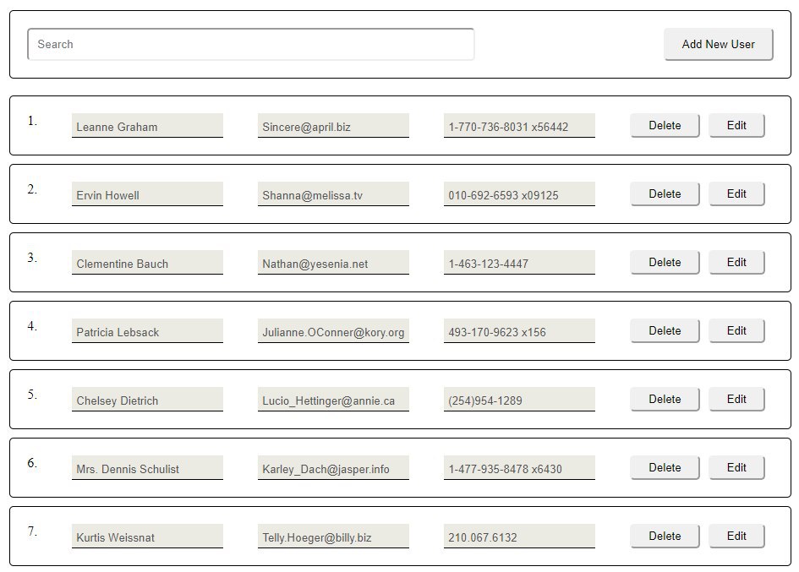Select the Clementine Bauch name field
Screen dimensions: 799x572
(x=147, y=262)
